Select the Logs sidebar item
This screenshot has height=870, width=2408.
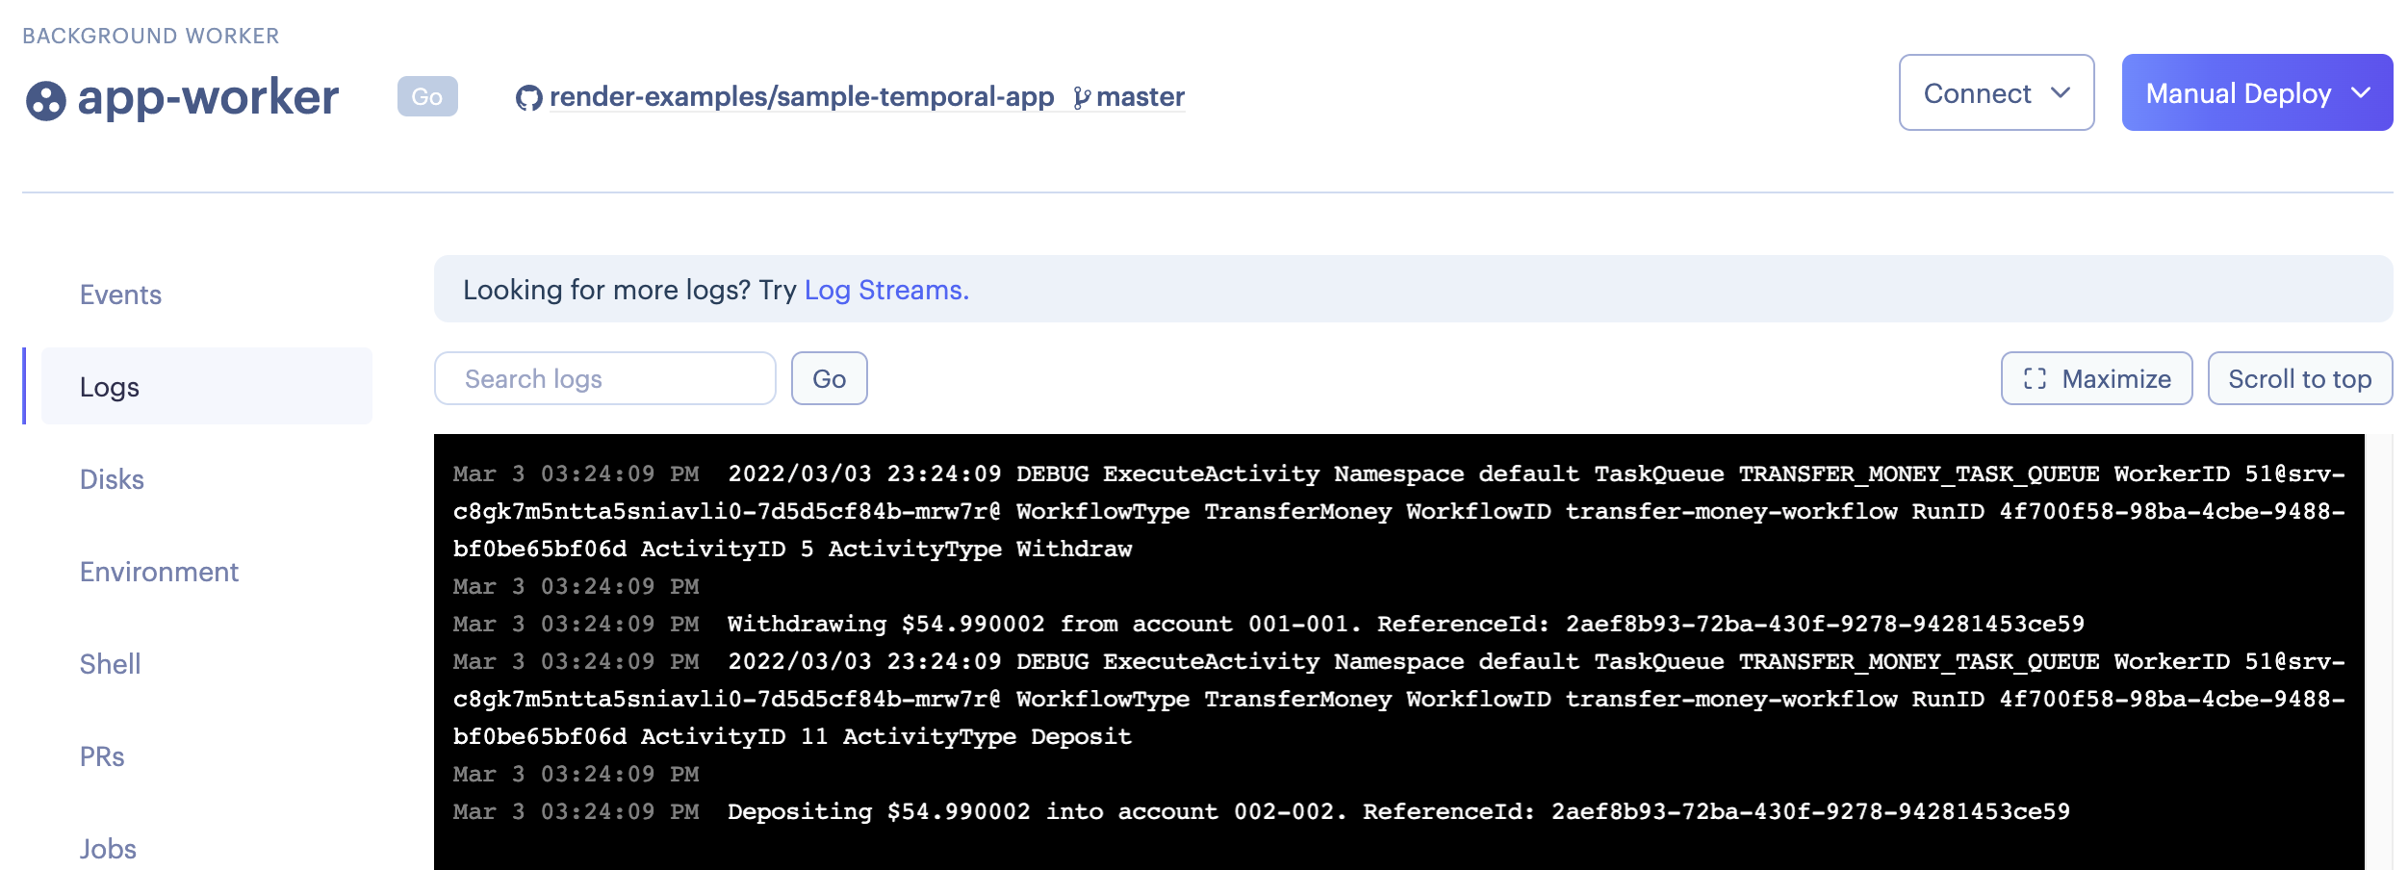pyautogui.click(x=110, y=387)
